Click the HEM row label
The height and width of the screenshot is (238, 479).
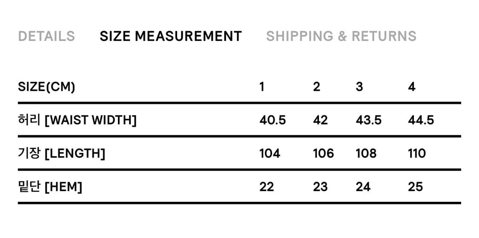pos(50,186)
